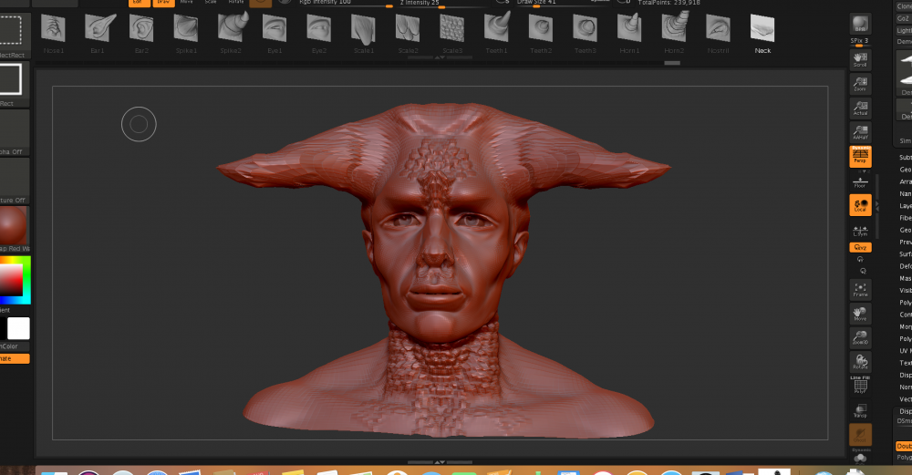
Task: Expand the NanoMesh subpalette
Action: 905,194
